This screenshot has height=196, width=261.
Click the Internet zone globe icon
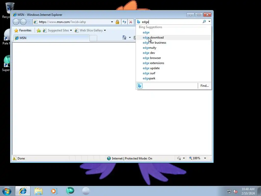coord(109,158)
